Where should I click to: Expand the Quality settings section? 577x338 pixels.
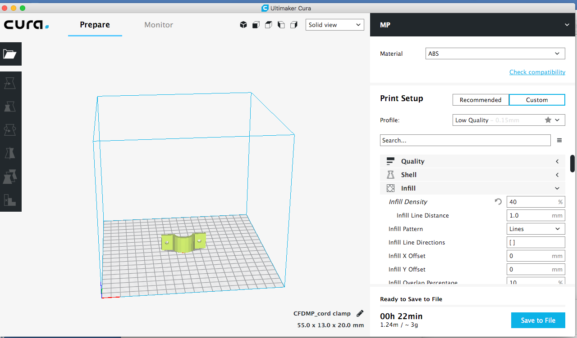coord(472,161)
